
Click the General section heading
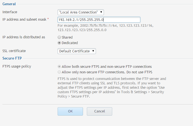click(x=9, y=4)
